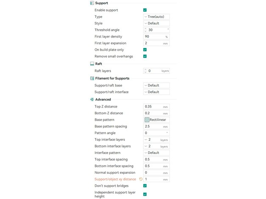Disable Don't support bridges option
Image resolution: width=266 pixels, height=199 pixels.
tap(145, 186)
